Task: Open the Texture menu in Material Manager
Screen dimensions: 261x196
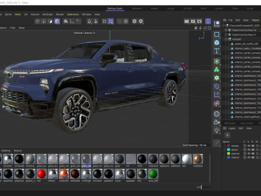Action: click(x=18, y=151)
